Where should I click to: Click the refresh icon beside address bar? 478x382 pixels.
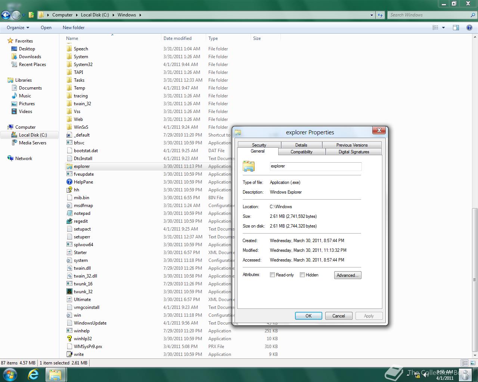[x=380, y=15]
